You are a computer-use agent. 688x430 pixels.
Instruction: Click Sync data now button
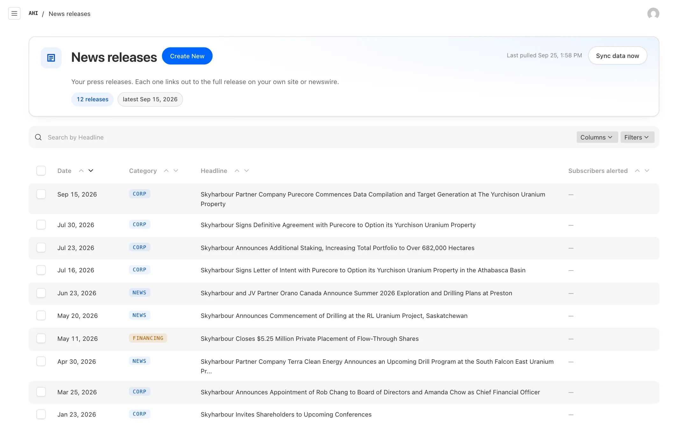click(x=618, y=56)
